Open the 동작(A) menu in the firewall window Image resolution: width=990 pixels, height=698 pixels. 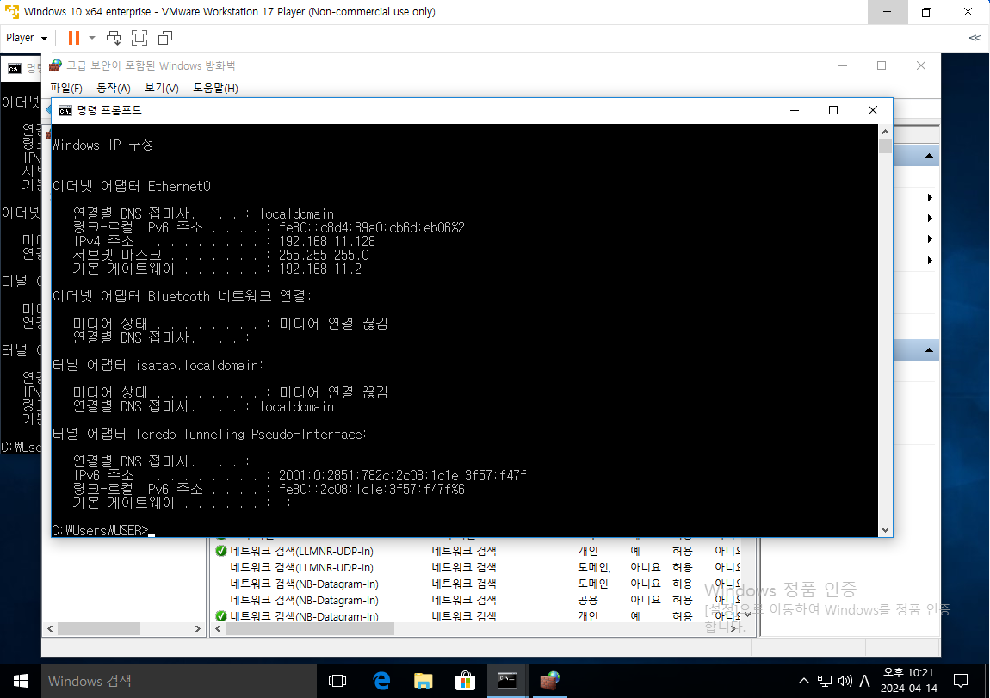(x=114, y=89)
